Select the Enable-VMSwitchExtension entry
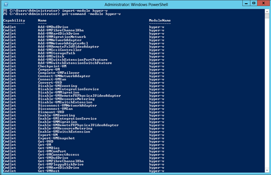Viewport: 271px width, 175px height. point(64,132)
